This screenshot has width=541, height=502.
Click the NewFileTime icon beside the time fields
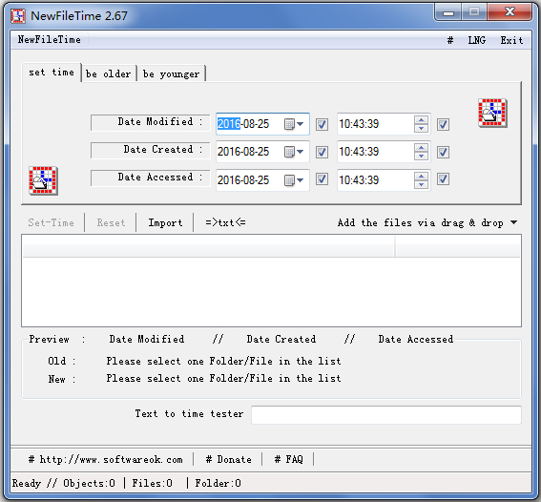pyautogui.click(x=492, y=114)
